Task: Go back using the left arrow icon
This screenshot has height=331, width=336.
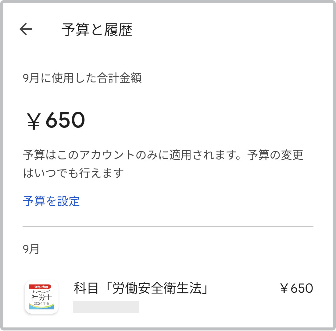Action: coord(26,29)
